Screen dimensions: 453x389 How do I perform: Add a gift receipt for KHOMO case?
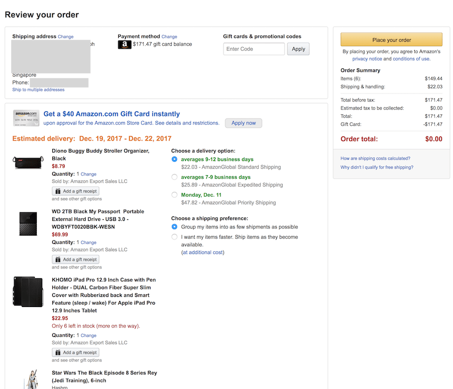click(75, 353)
